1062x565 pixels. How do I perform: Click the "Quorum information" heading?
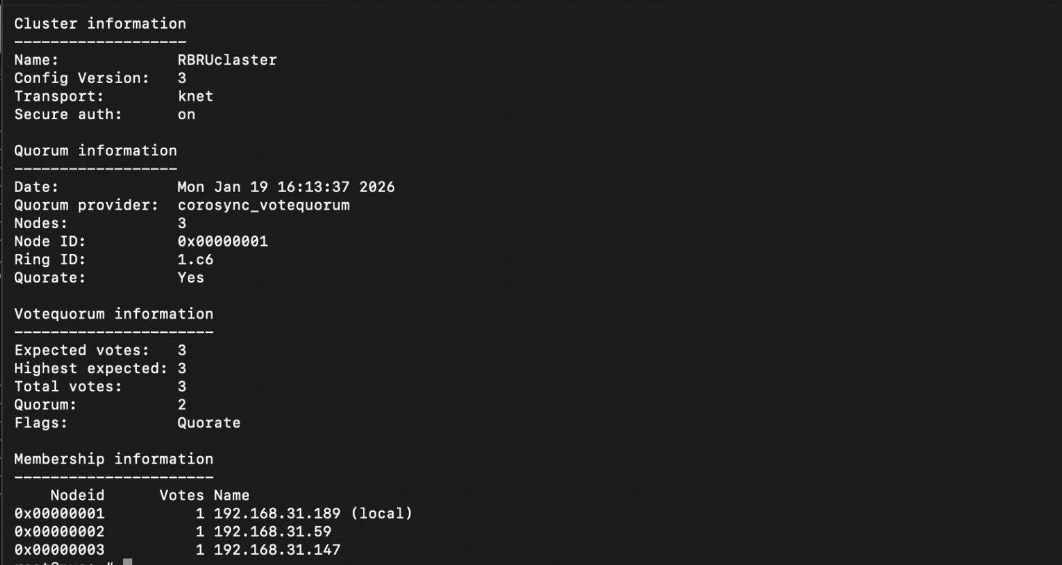tap(95, 150)
